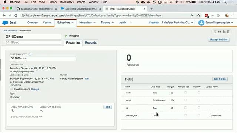Viewport: 237px width, 133px height.
Task: Reload the current page
Action: (x=16, y=16)
